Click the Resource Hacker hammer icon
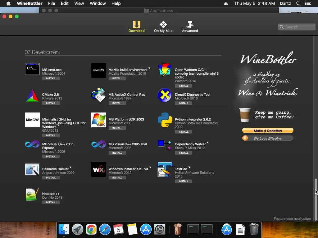Screen dimensions: 318x238 click(32, 170)
